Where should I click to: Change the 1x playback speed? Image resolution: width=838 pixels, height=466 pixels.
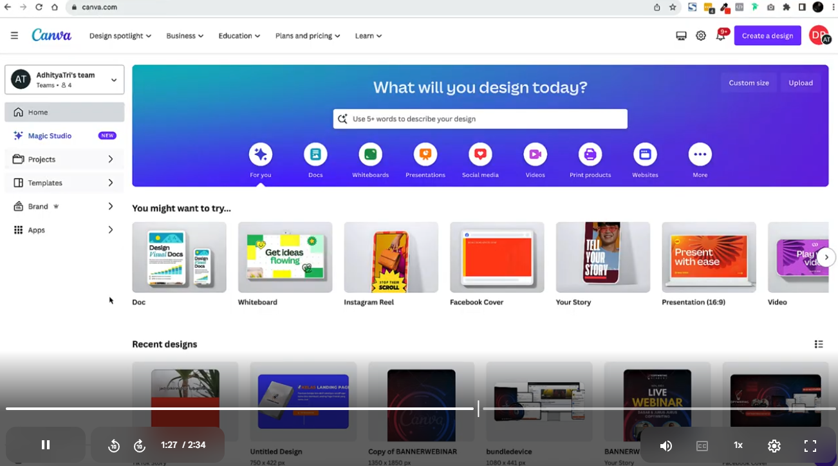738,445
